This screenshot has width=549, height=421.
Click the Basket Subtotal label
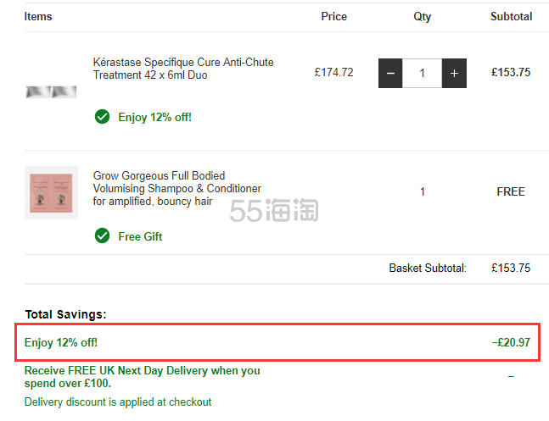click(x=428, y=268)
